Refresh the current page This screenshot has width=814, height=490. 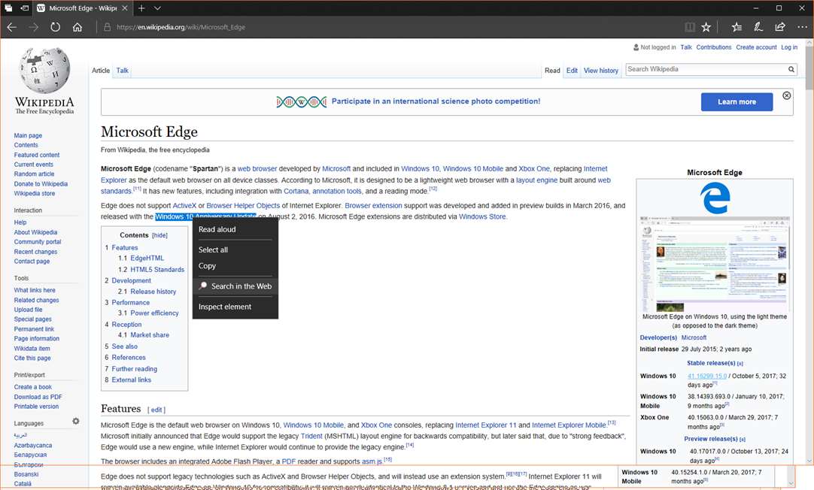point(55,26)
